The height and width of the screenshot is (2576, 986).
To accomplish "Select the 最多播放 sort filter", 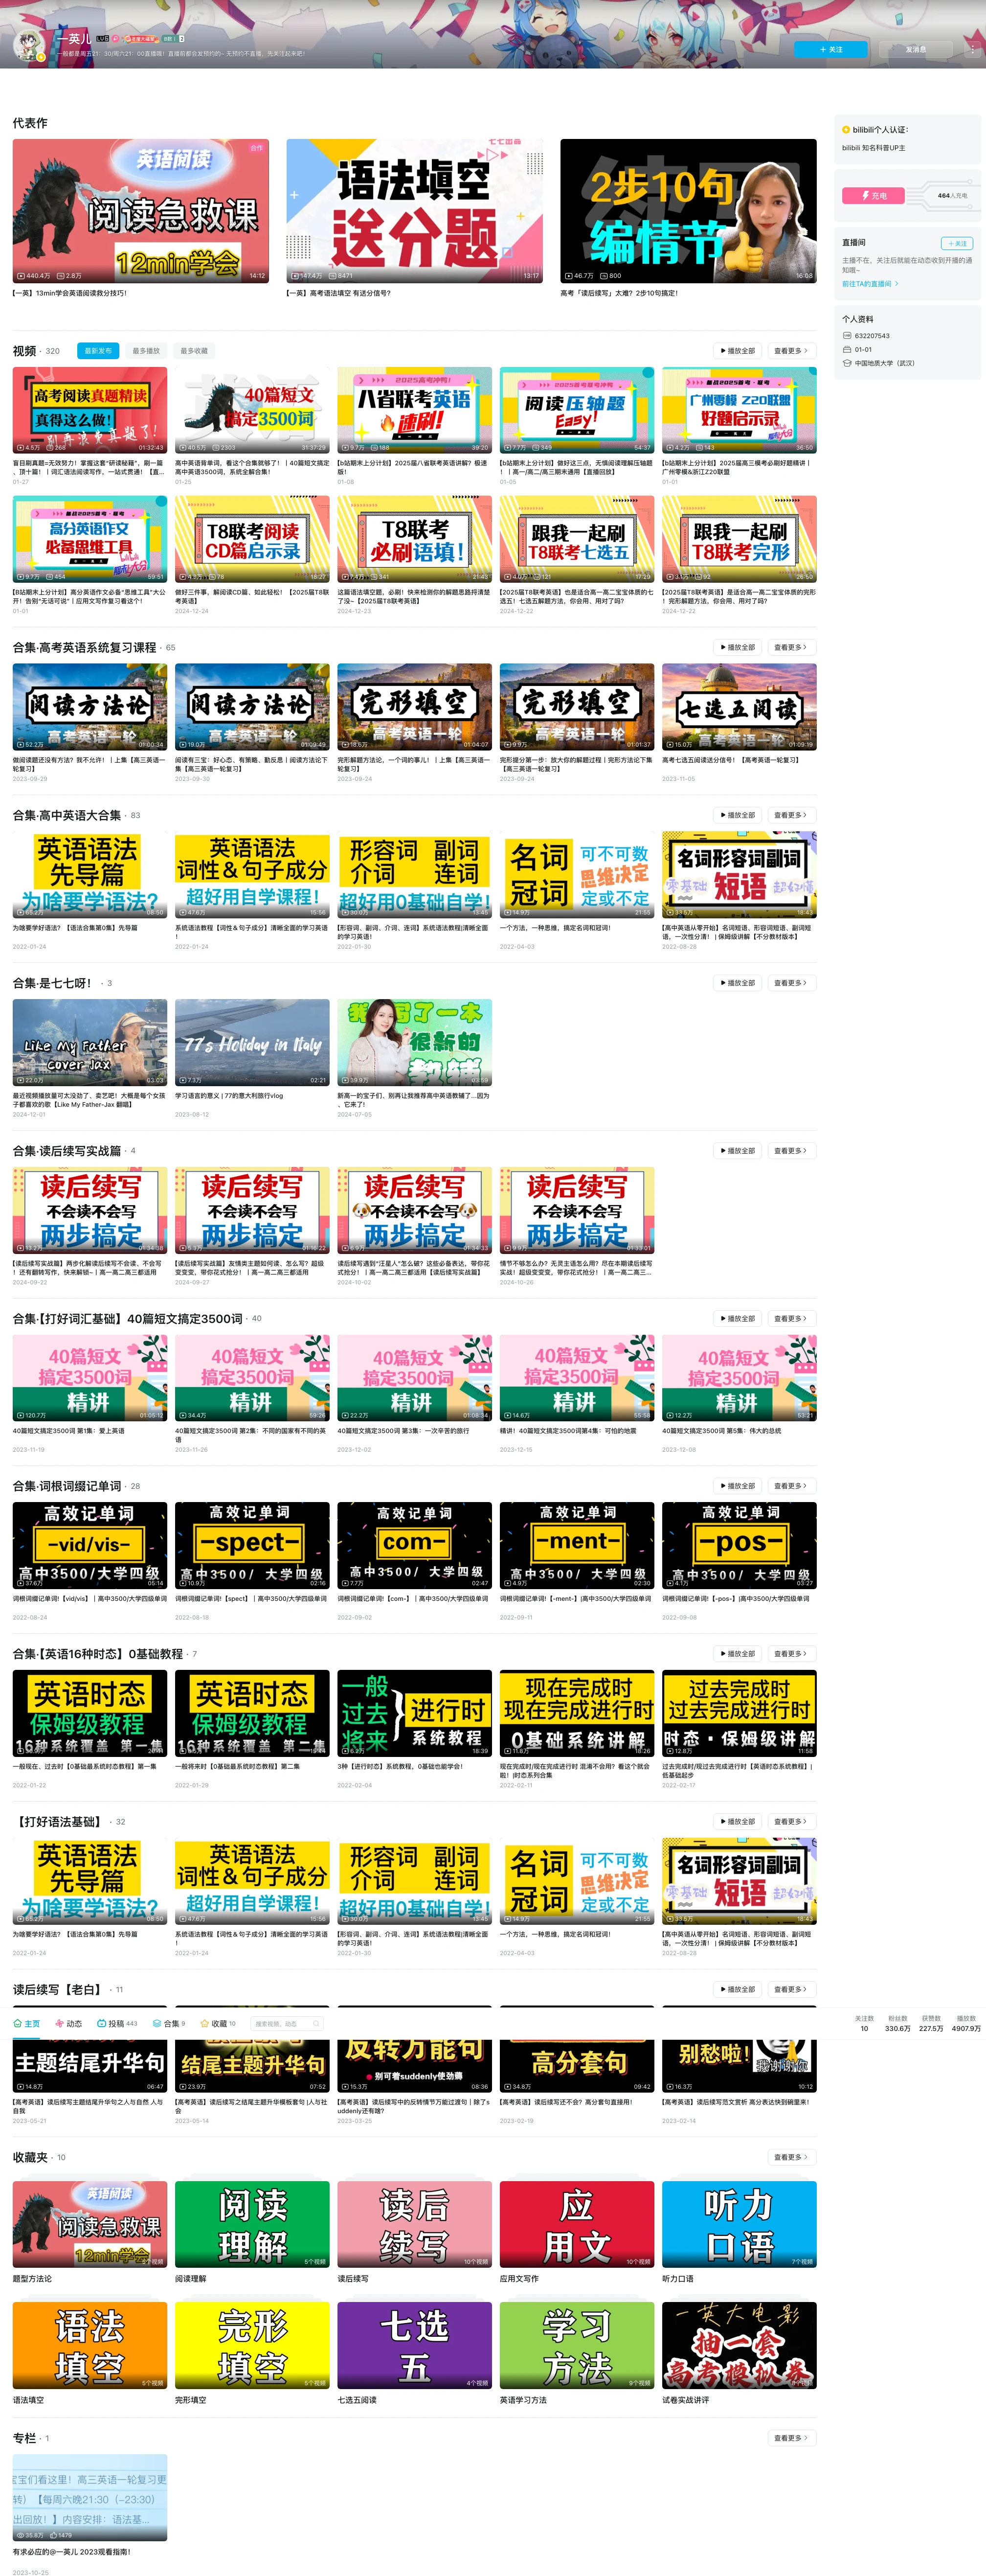I will coord(147,351).
